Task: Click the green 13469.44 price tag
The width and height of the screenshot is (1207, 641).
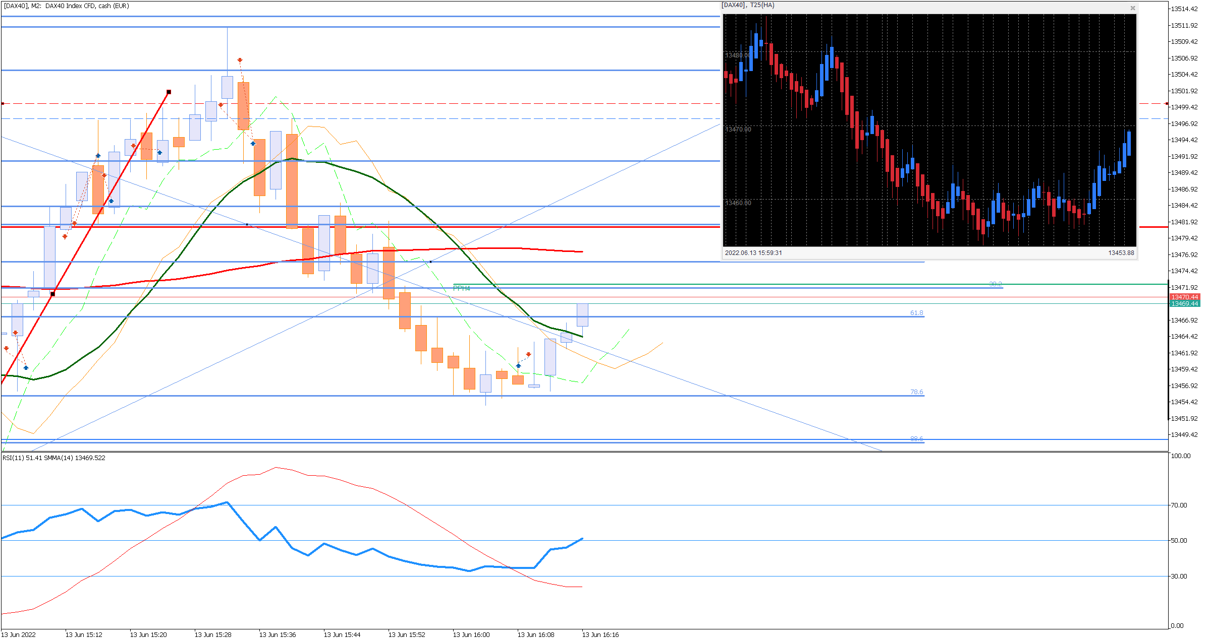Action: point(1184,304)
